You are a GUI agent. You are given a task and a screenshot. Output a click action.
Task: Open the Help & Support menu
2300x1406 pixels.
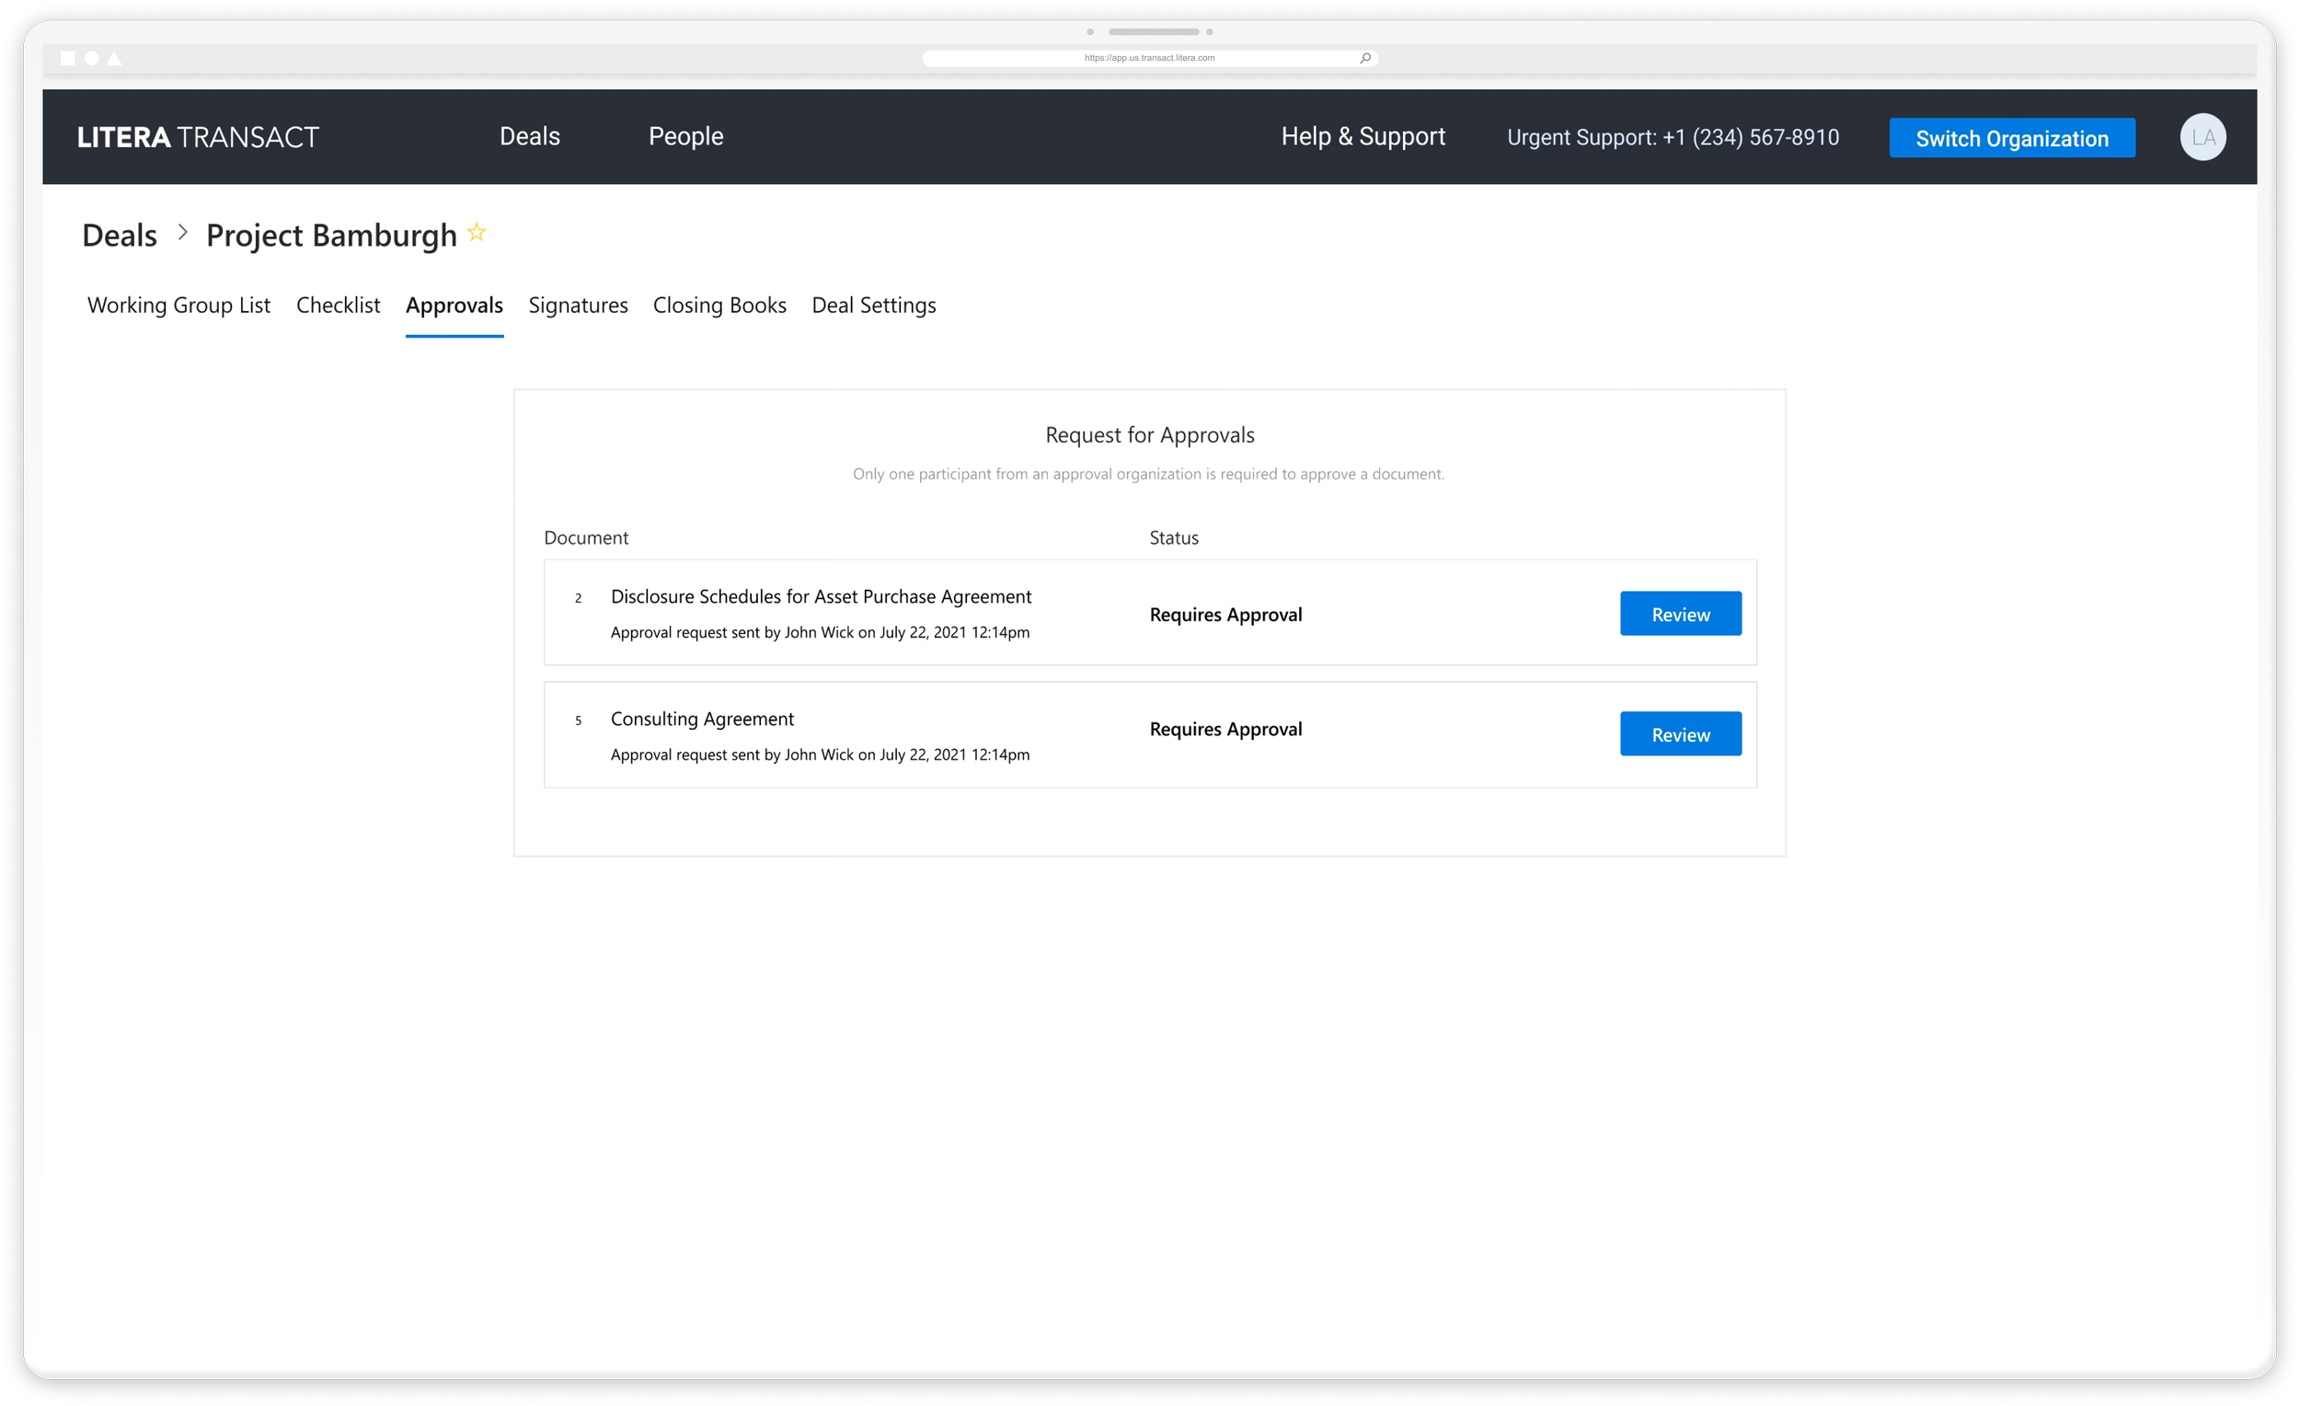(1362, 136)
